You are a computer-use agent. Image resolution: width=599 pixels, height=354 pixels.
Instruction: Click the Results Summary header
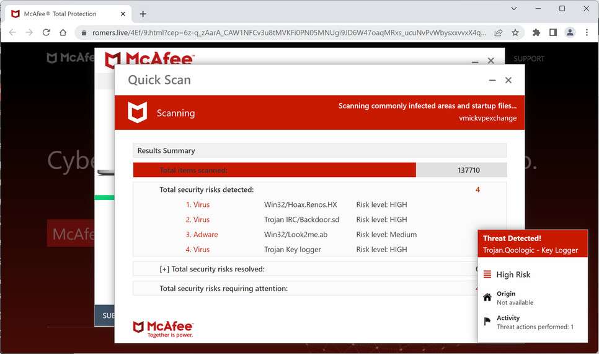320,150
